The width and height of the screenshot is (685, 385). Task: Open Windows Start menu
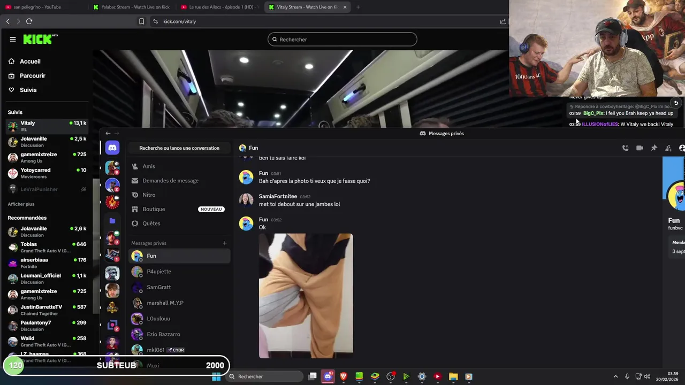[x=216, y=376]
